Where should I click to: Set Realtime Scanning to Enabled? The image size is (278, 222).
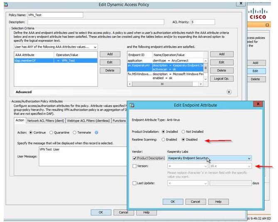click(163, 140)
